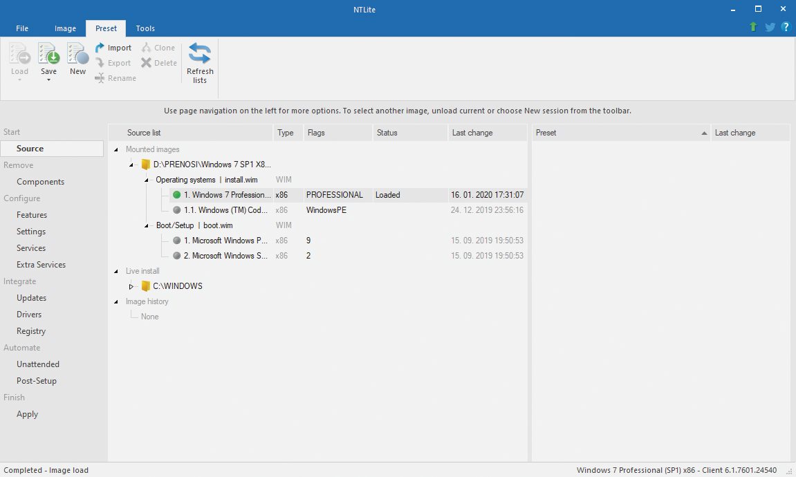796x477 pixels.
Task: Click Last change header in Preset panel
Action: tap(750, 133)
